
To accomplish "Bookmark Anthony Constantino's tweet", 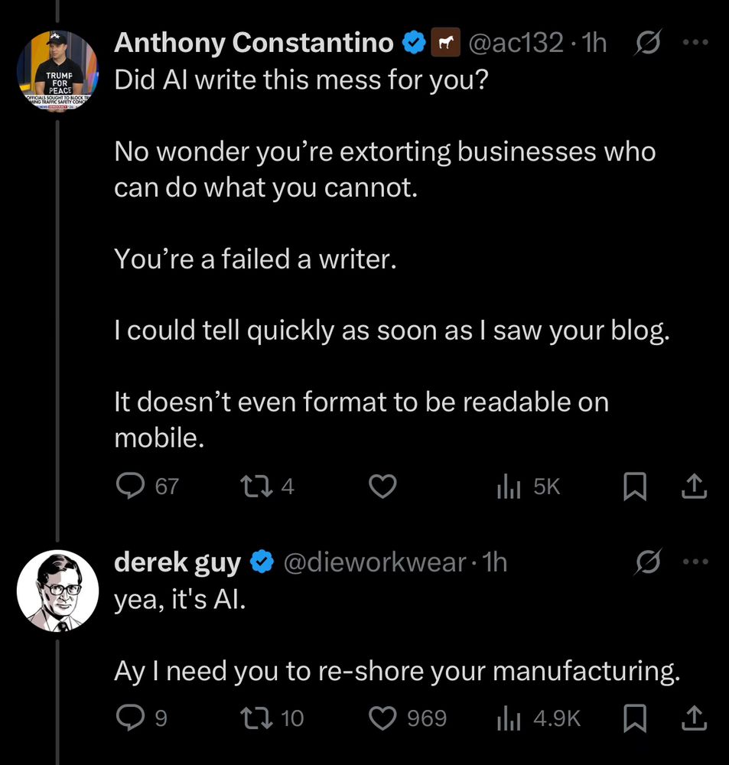I will point(635,487).
